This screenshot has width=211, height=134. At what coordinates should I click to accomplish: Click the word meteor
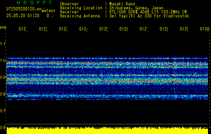pyautogui.click(x=49, y=11)
